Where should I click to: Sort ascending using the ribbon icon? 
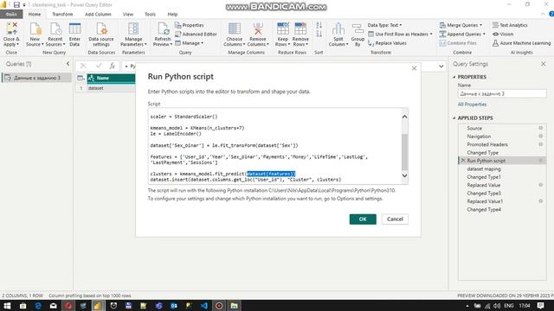319,25
